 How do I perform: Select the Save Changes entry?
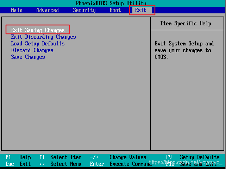tap(28, 57)
